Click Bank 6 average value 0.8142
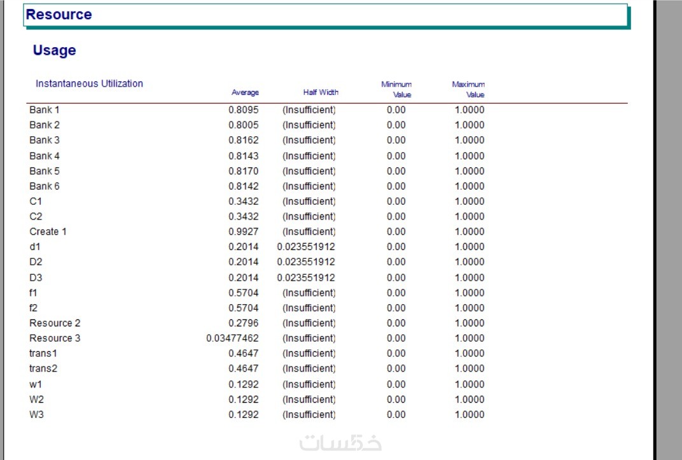The width and height of the screenshot is (682, 460). pyautogui.click(x=244, y=186)
